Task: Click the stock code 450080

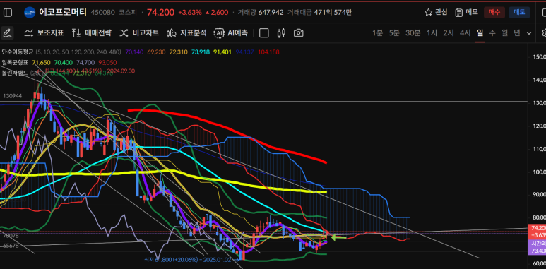Action: 102,13
